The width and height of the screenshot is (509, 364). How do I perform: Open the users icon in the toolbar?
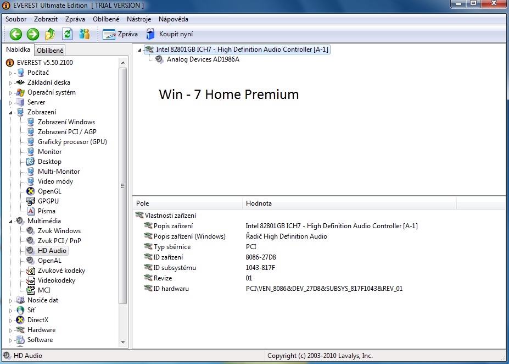coord(85,34)
